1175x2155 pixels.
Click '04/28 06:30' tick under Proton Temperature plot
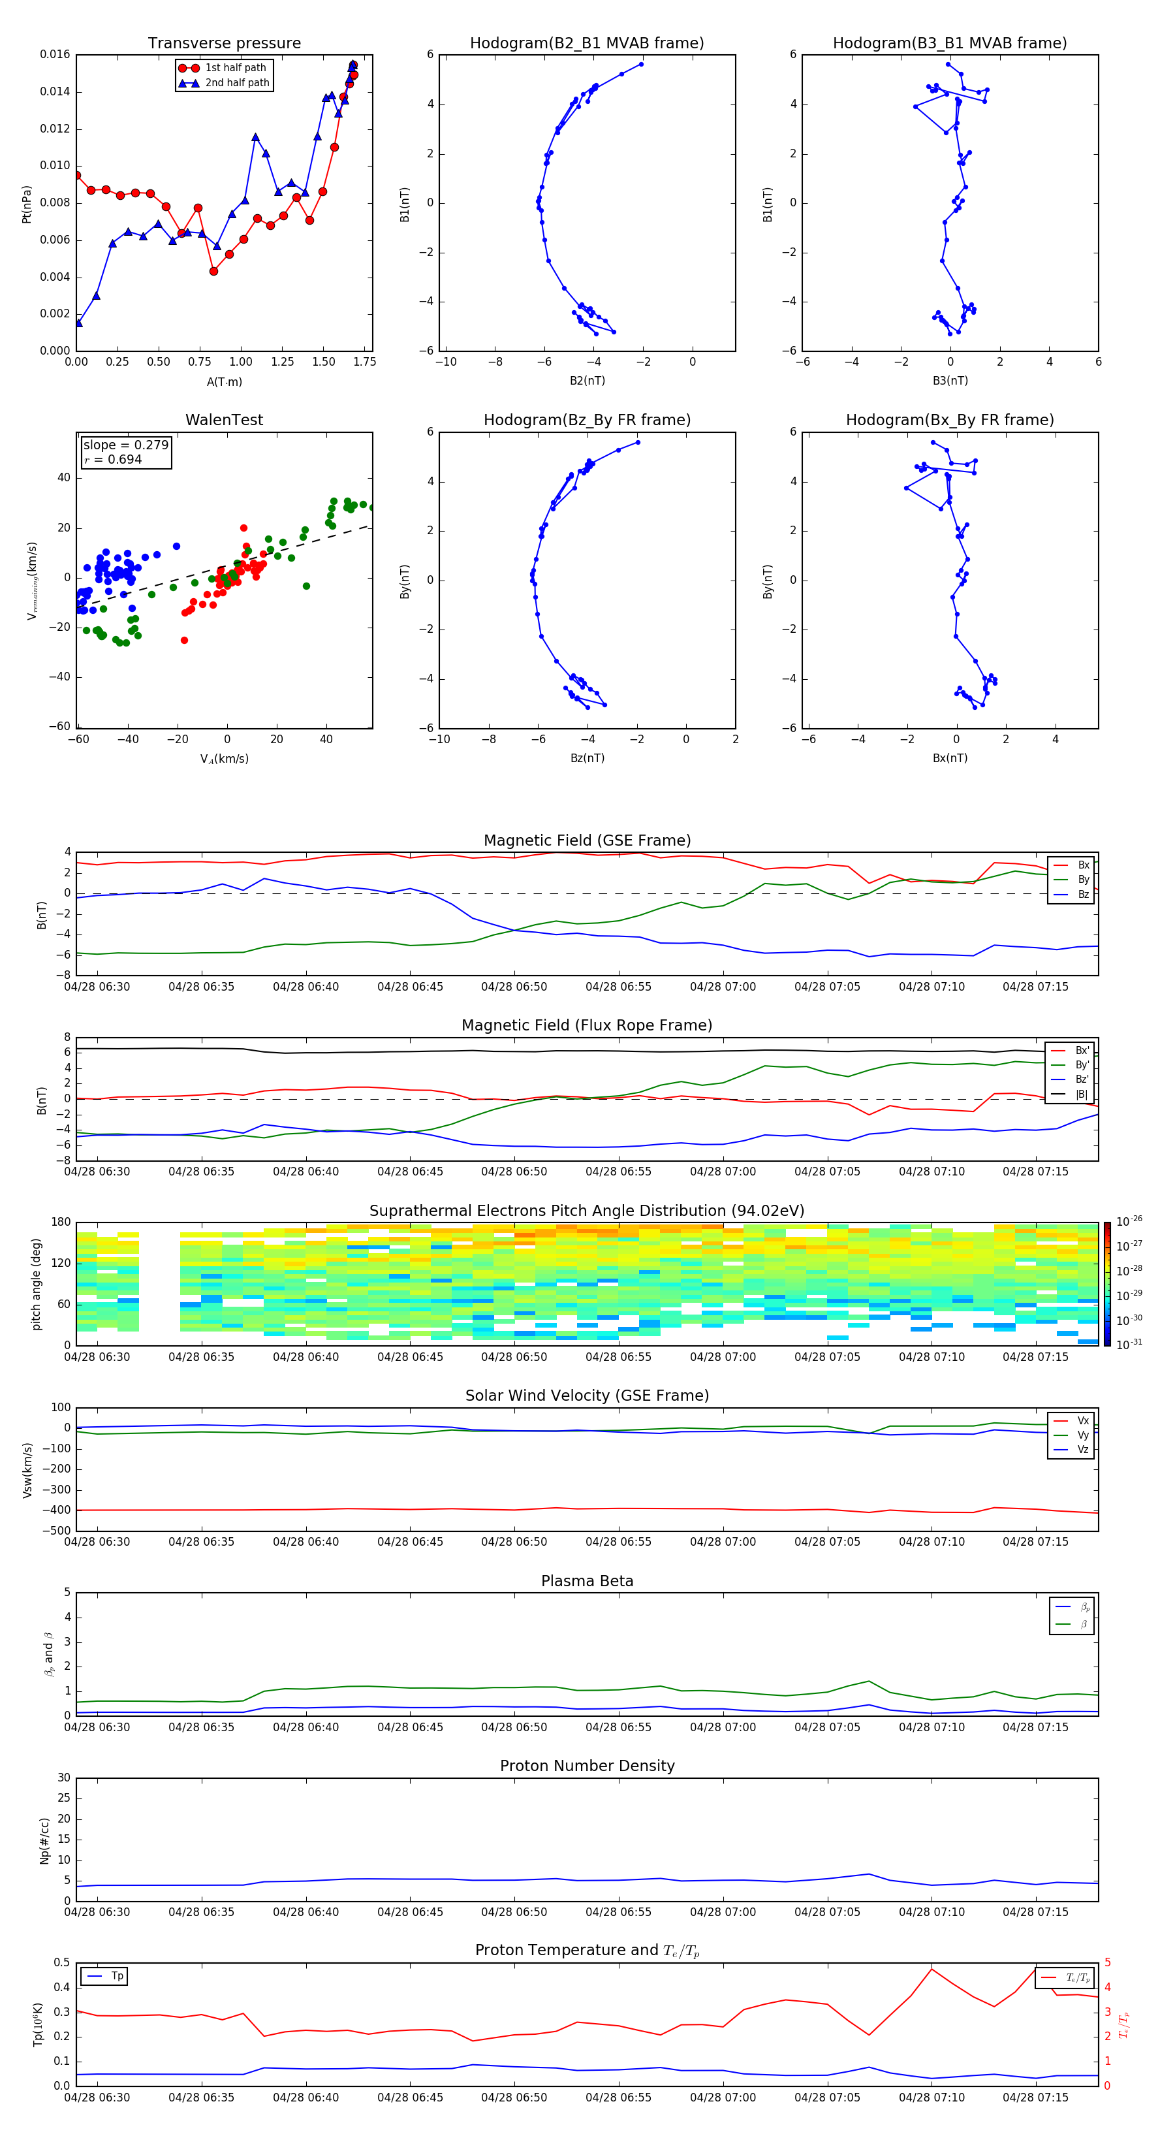[97, 2098]
